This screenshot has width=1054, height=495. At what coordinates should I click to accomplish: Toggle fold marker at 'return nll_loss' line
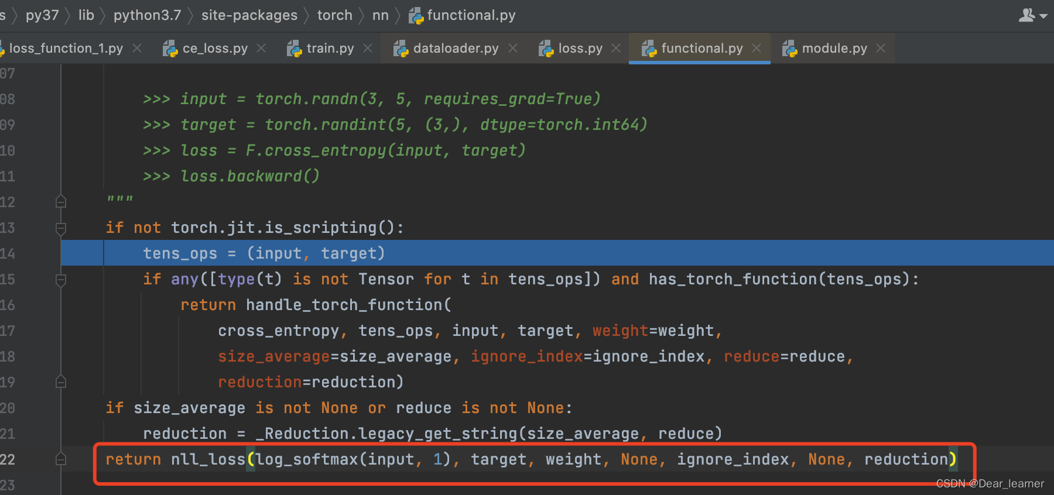pyautogui.click(x=61, y=459)
